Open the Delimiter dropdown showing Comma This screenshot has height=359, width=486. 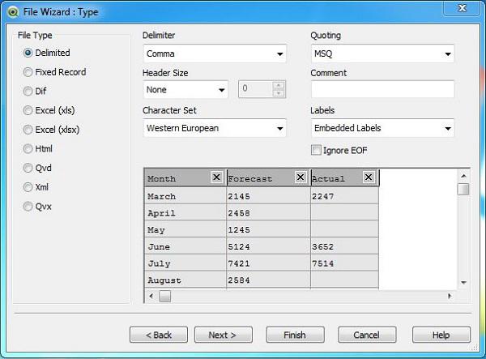coord(215,53)
